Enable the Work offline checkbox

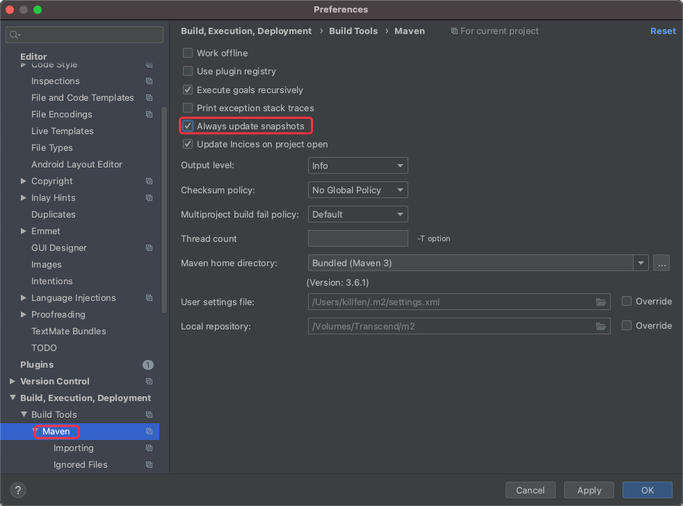tap(188, 53)
